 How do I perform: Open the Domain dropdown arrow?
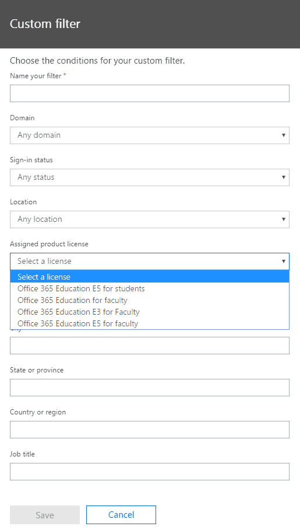coord(284,135)
